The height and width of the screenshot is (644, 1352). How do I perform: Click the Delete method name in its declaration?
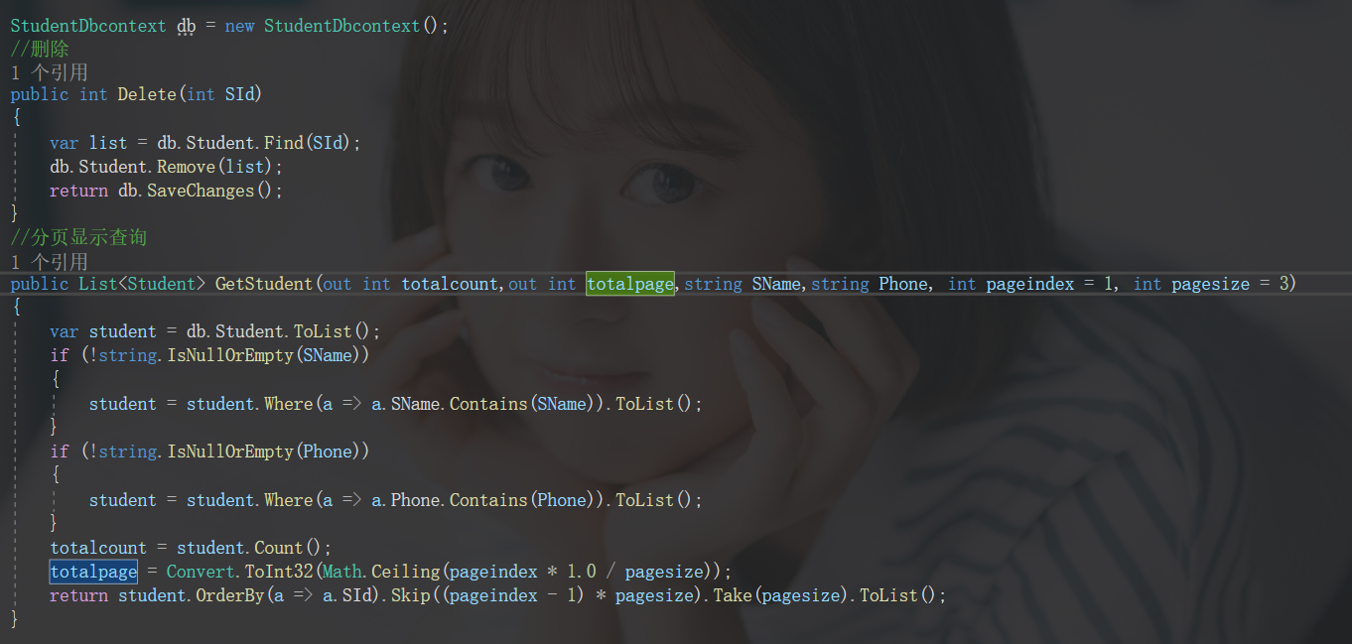(147, 94)
